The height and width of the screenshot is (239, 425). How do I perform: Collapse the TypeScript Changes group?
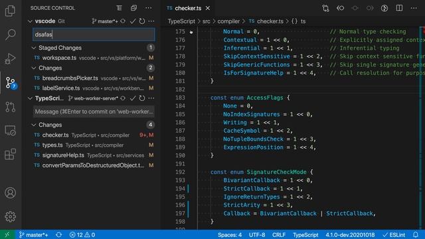[34, 125]
